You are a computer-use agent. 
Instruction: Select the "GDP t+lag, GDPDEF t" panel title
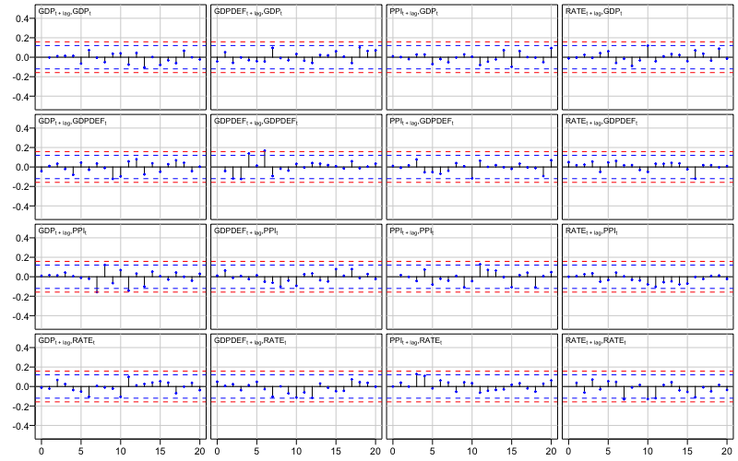(x=73, y=122)
